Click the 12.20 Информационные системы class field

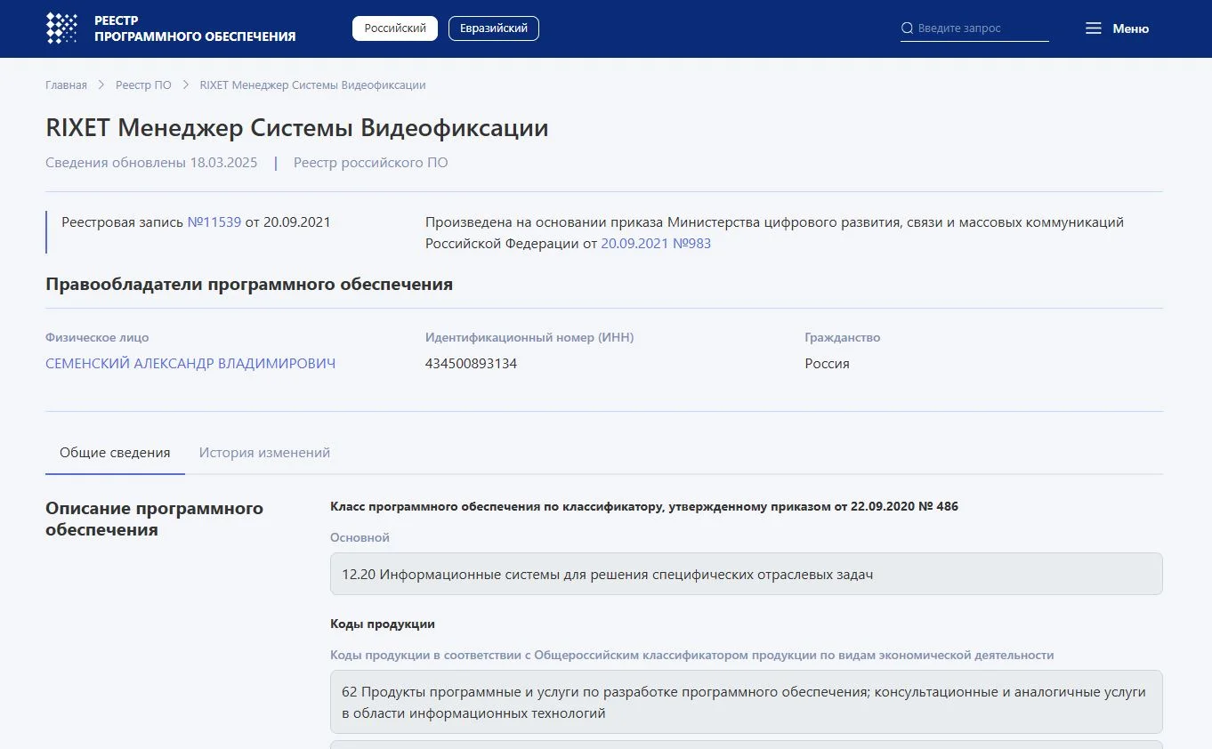coord(746,575)
